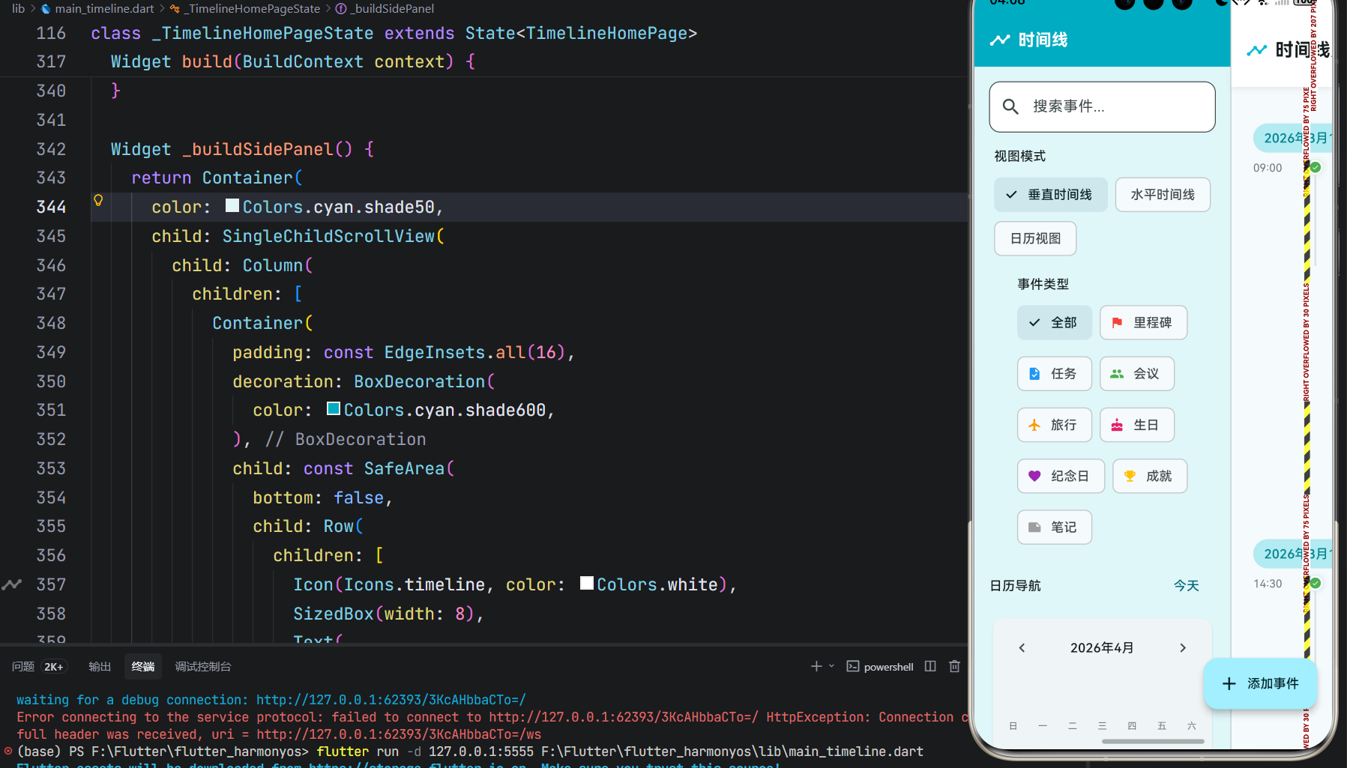This screenshot has width=1347, height=768.
Task: Click the cyan.shade50 color swatch on line 344
Action: coord(232,205)
